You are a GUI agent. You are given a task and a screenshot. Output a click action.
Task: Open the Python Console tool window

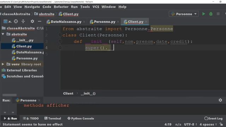coord(81,119)
